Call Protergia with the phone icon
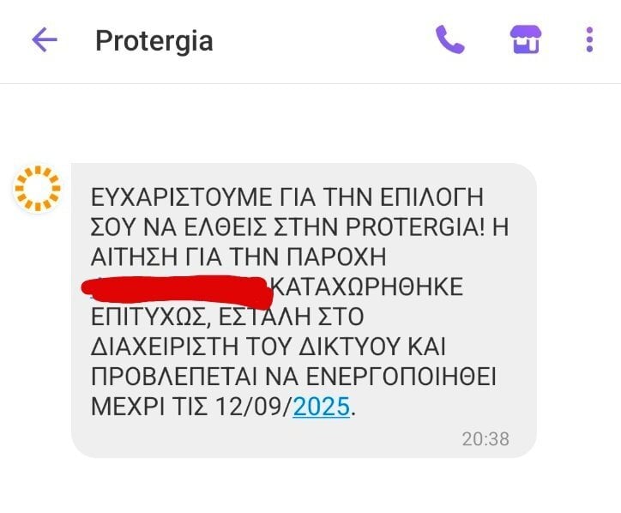The image size is (621, 513). [450, 39]
